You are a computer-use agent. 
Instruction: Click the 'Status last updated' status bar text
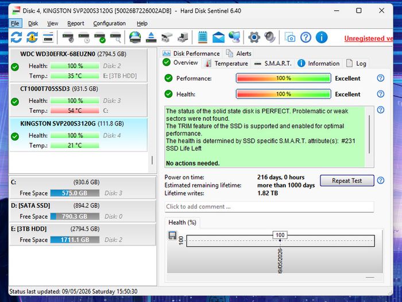coord(74,291)
